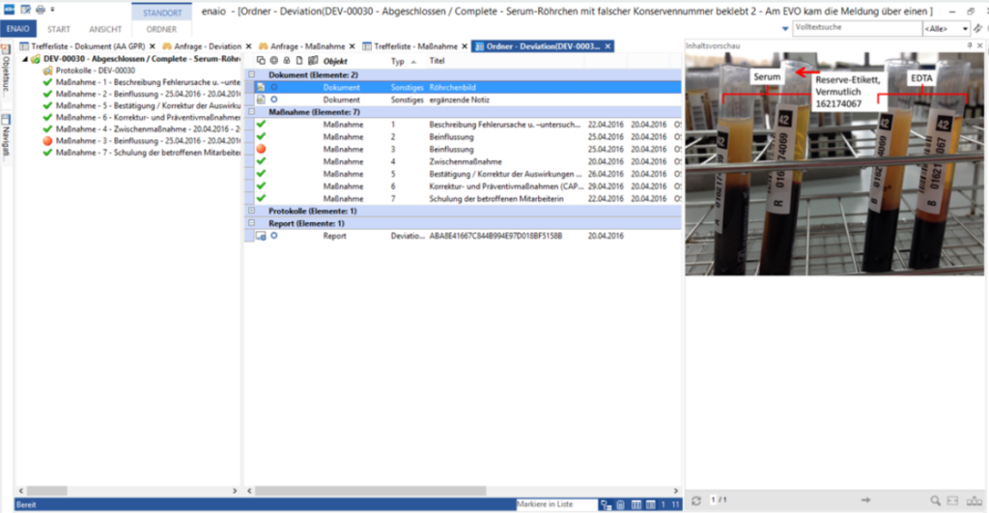Open the START ribbon tab
This screenshot has height=513, width=989.
tap(58, 29)
